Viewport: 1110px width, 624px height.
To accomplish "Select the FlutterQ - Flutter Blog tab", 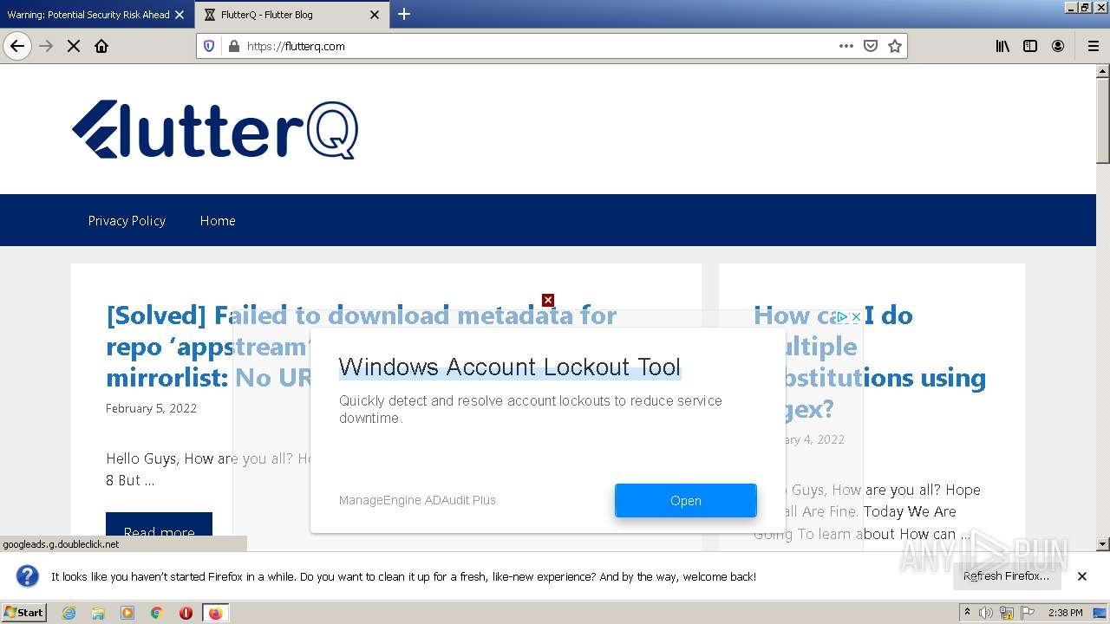I will (x=266, y=15).
